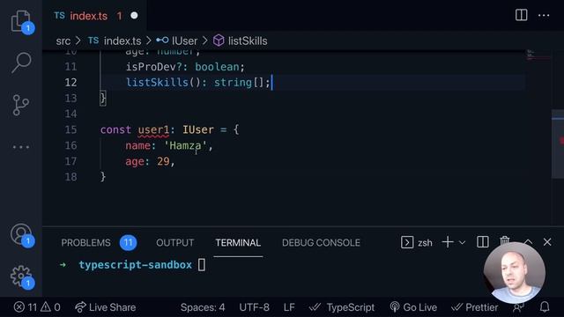Click the 'Hamza' string literal
The height and width of the screenshot is (317, 564).
pyautogui.click(x=185, y=145)
